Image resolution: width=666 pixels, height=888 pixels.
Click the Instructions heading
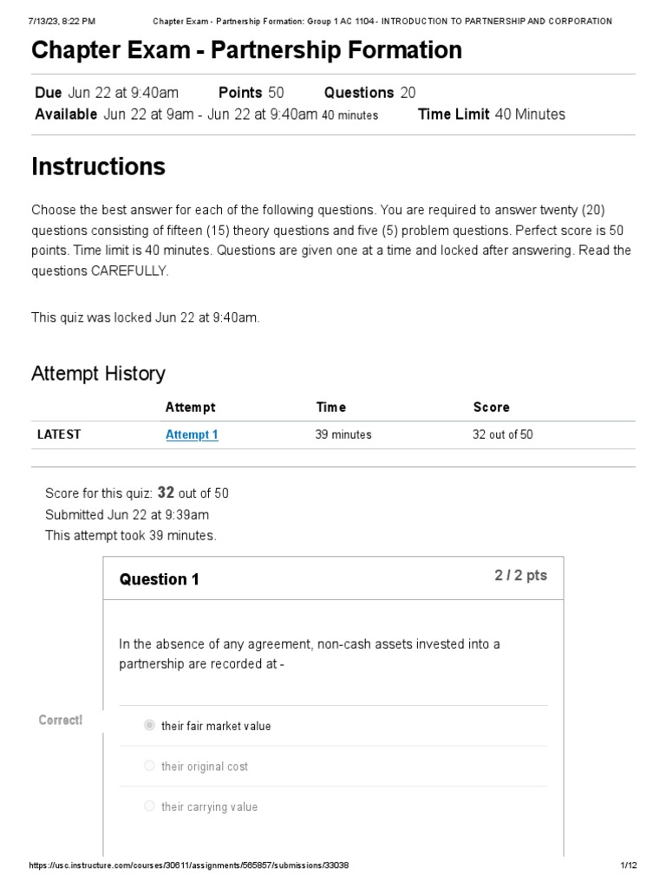[99, 166]
